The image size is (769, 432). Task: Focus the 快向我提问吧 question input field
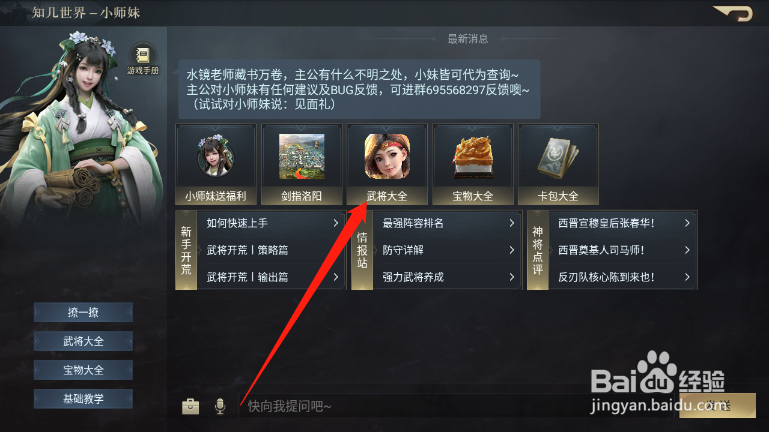coord(457,406)
